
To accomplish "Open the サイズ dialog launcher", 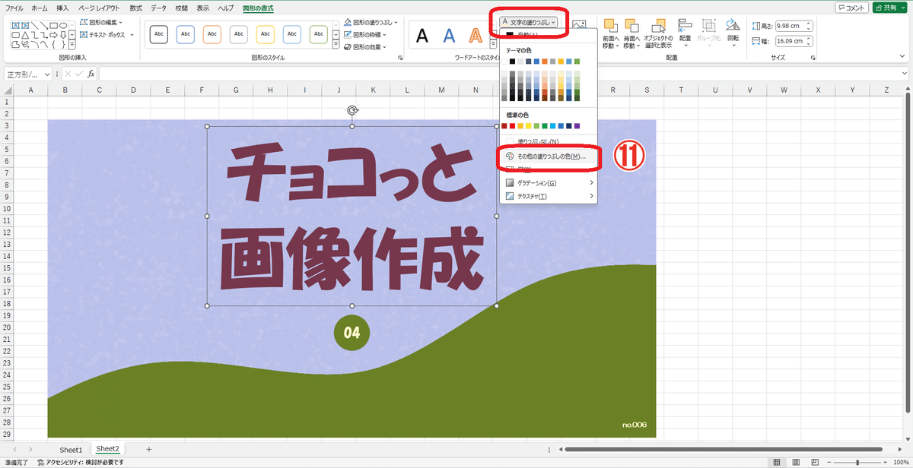I will tap(812, 58).
